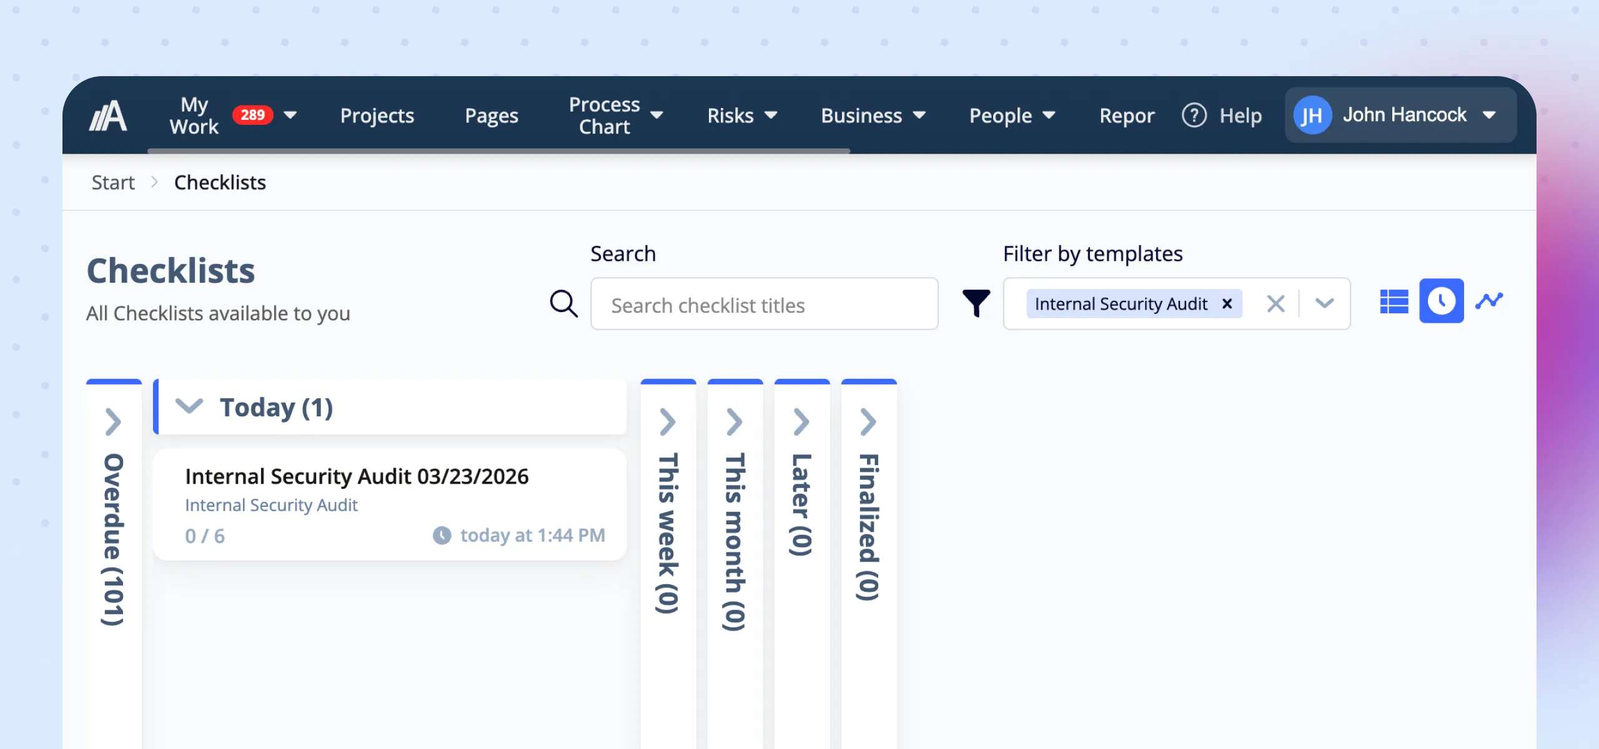Click the due time clock icon
The height and width of the screenshot is (749, 1599).
click(x=442, y=536)
